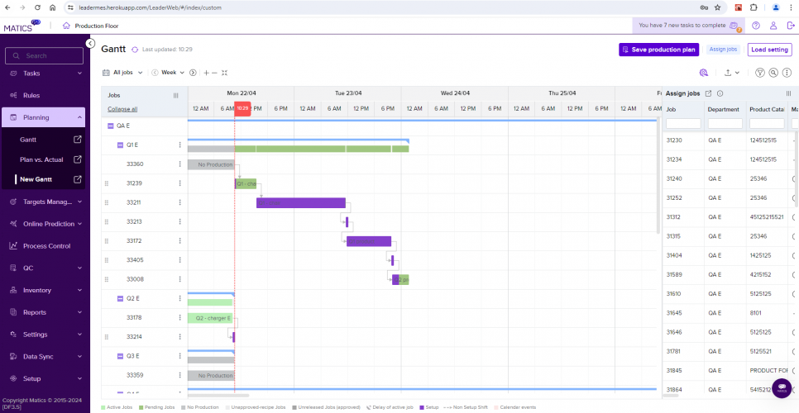This screenshot has height=413, width=799.
Task: Go to the next week arrow
Action: (193, 73)
